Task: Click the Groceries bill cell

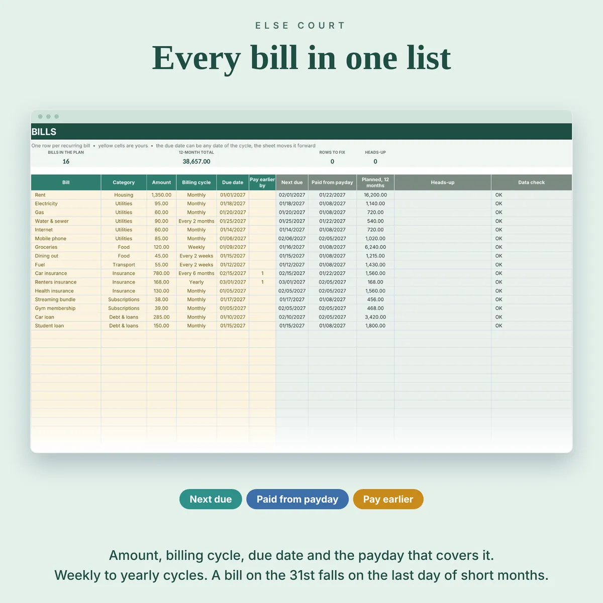Action: pyautogui.click(x=66, y=247)
